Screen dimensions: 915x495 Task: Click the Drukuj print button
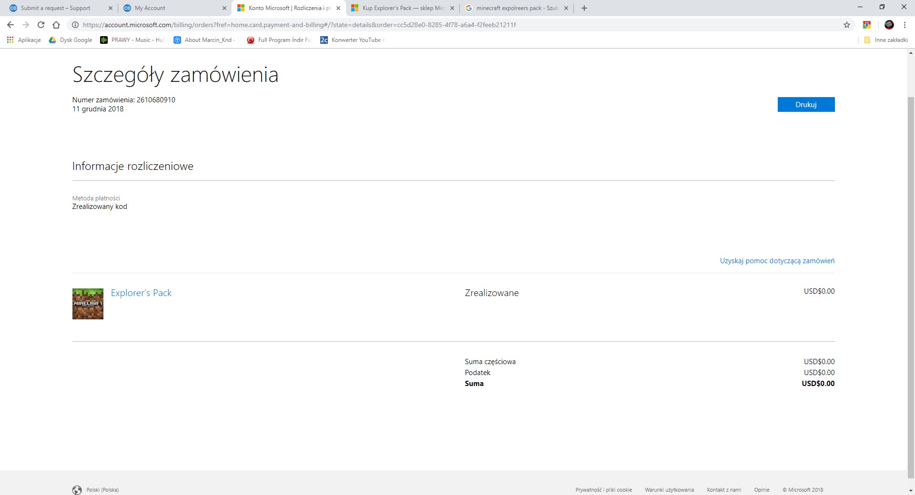pos(806,105)
